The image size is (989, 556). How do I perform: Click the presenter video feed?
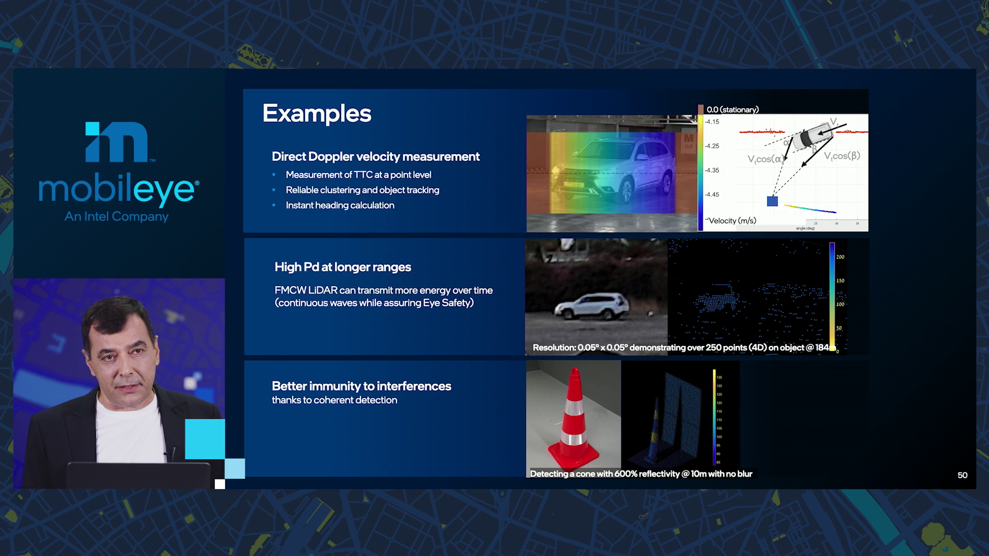click(119, 384)
